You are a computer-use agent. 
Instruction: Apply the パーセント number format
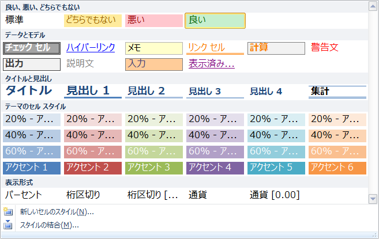[32, 195]
